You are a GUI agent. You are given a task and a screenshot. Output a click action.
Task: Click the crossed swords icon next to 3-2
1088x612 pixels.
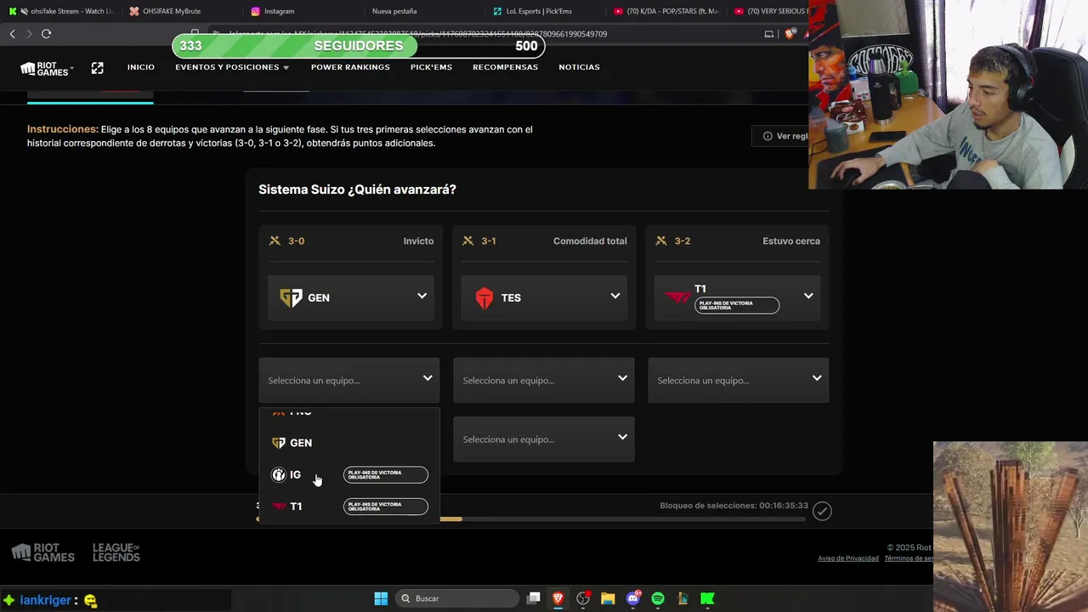(661, 241)
